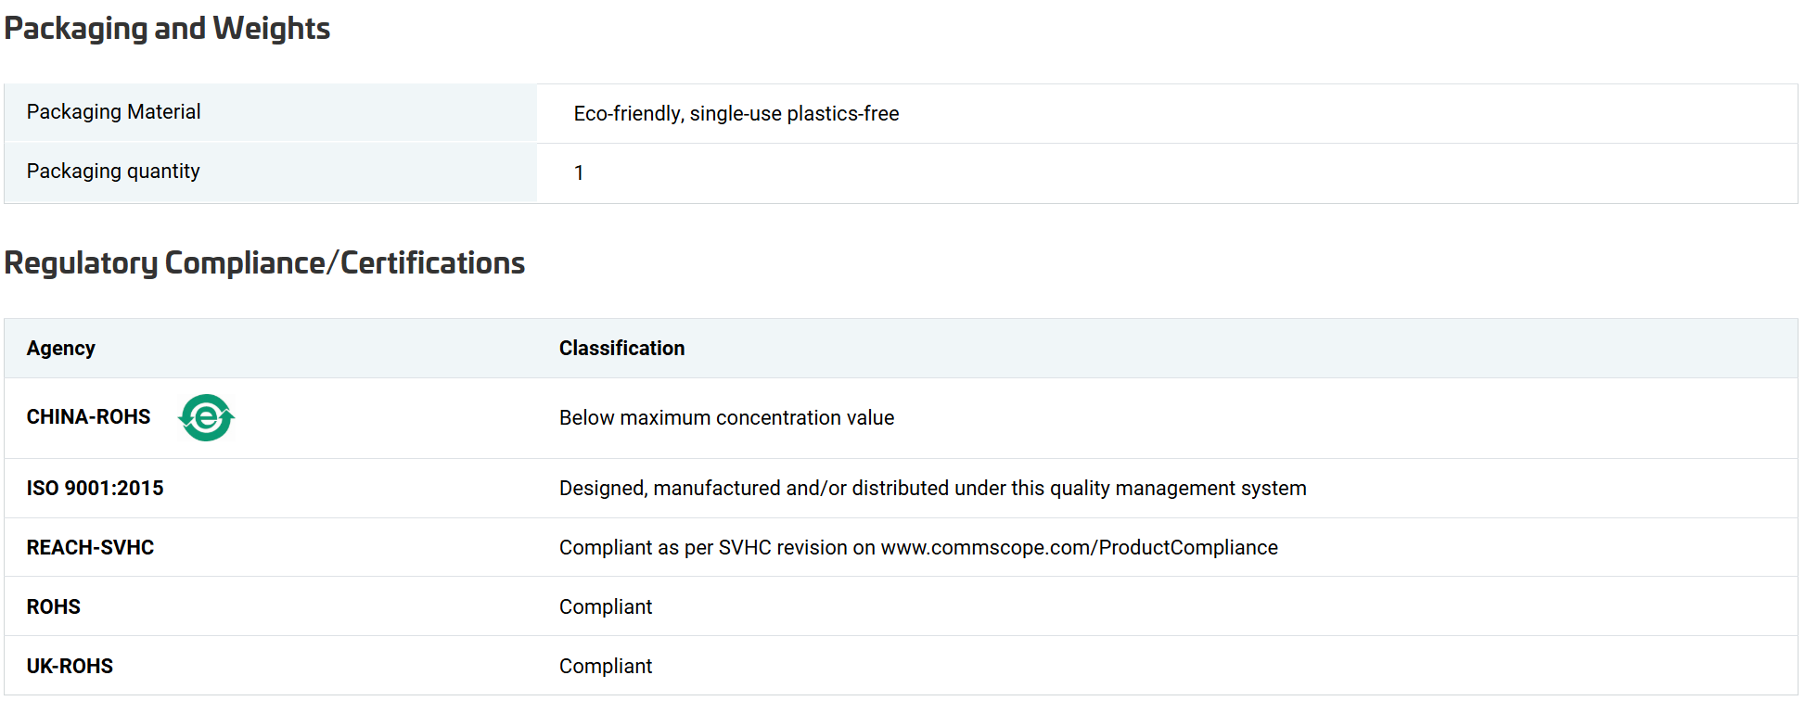
Task: Select the Packaging quantity label cell
Action: pyautogui.click(x=113, y=172)
